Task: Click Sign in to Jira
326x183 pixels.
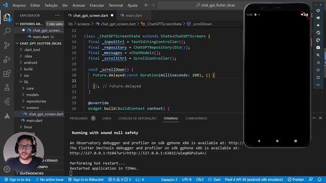Action: 17,179
